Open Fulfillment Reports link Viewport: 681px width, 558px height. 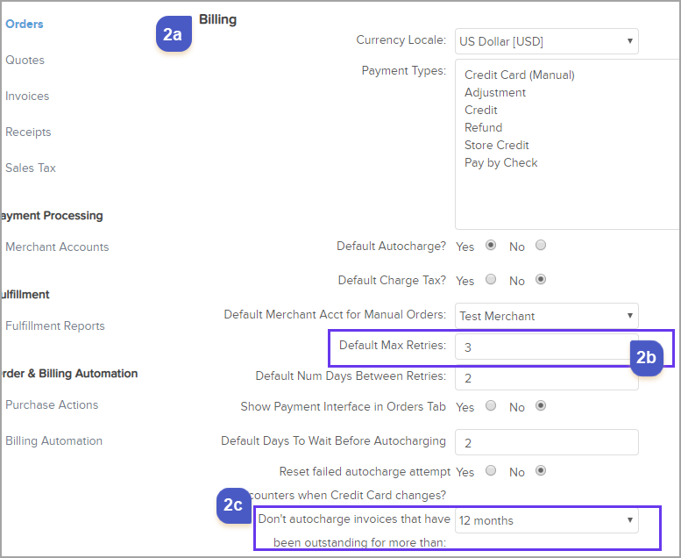(x=55, y=325)
